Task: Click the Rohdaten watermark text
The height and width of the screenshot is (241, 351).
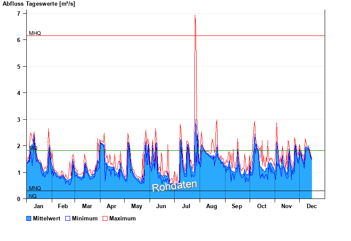Action: click(x=175, y=186)
